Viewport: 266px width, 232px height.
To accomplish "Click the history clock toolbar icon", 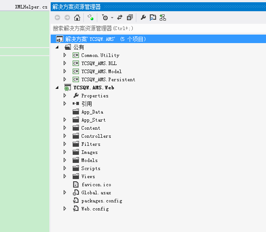I will coord(105,18).
